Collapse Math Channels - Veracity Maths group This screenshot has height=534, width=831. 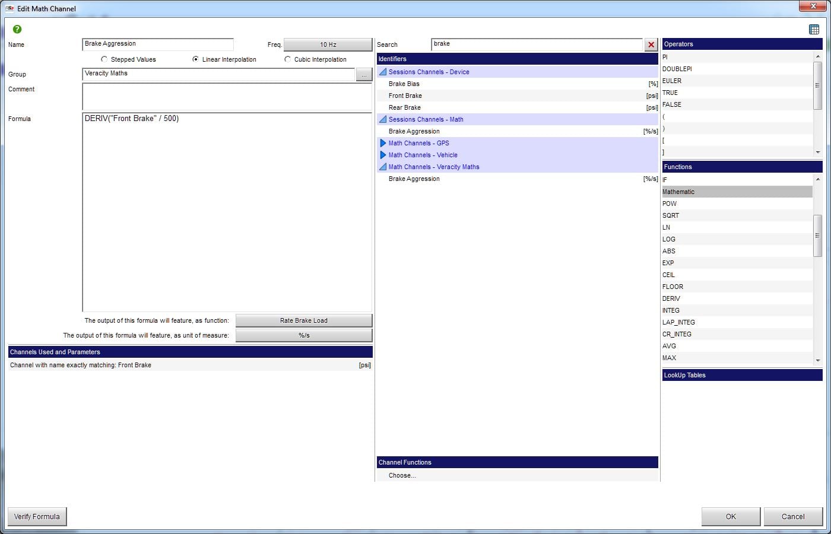pyautogui.click(x=383, y=167)
